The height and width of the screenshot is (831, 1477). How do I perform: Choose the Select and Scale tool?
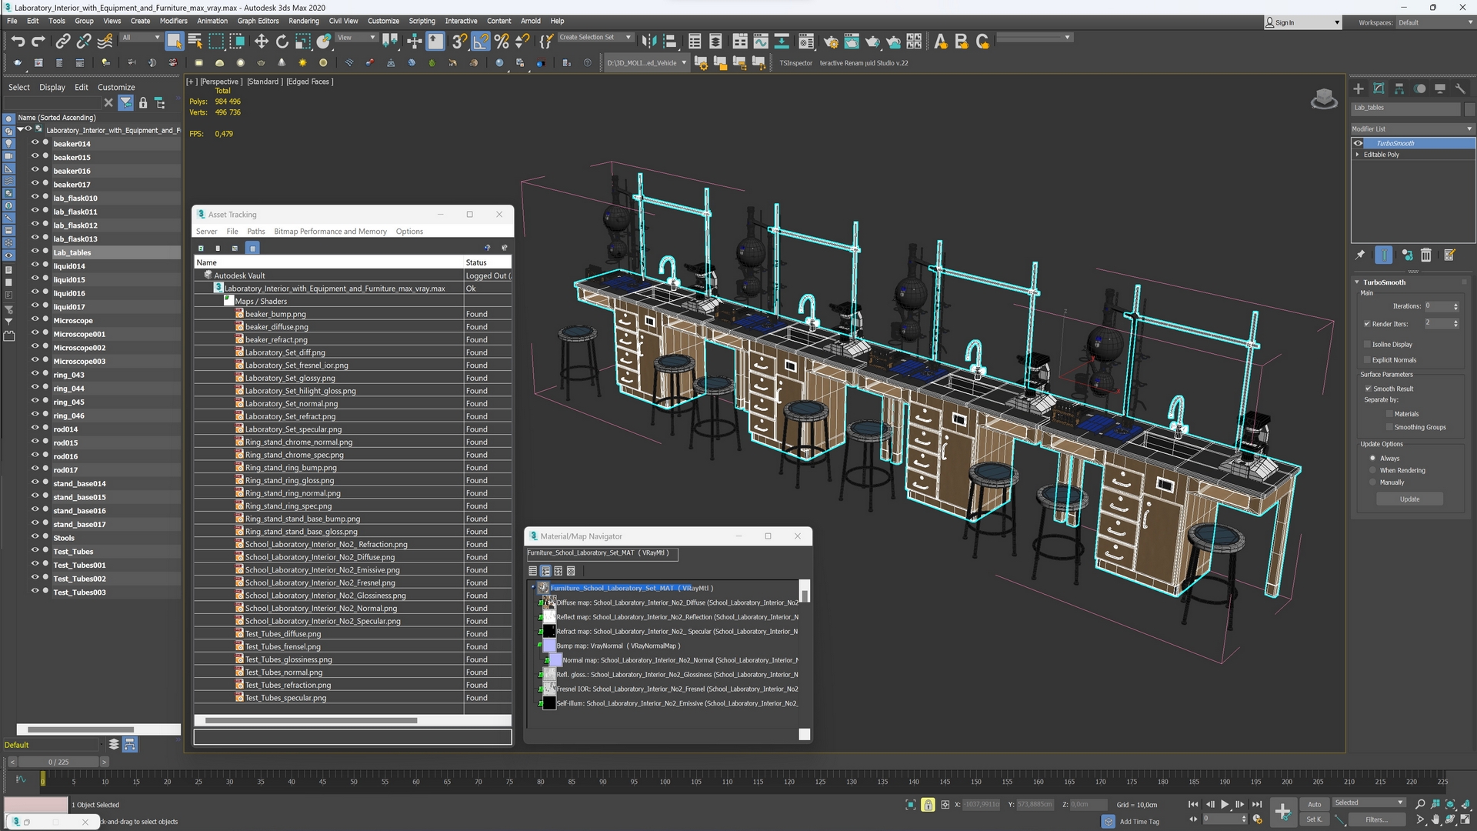pyautogui.click(x=303, y=42)
